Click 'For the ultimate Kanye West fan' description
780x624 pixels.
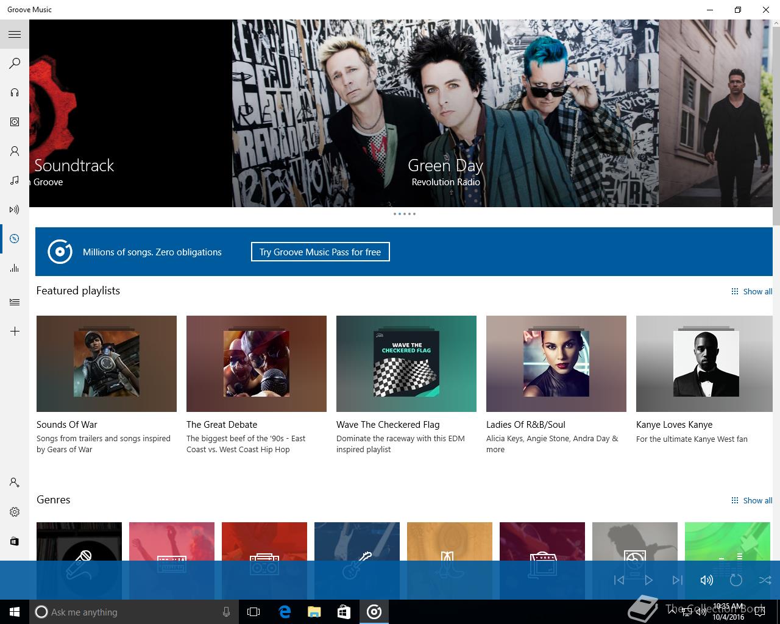(692, 439)
